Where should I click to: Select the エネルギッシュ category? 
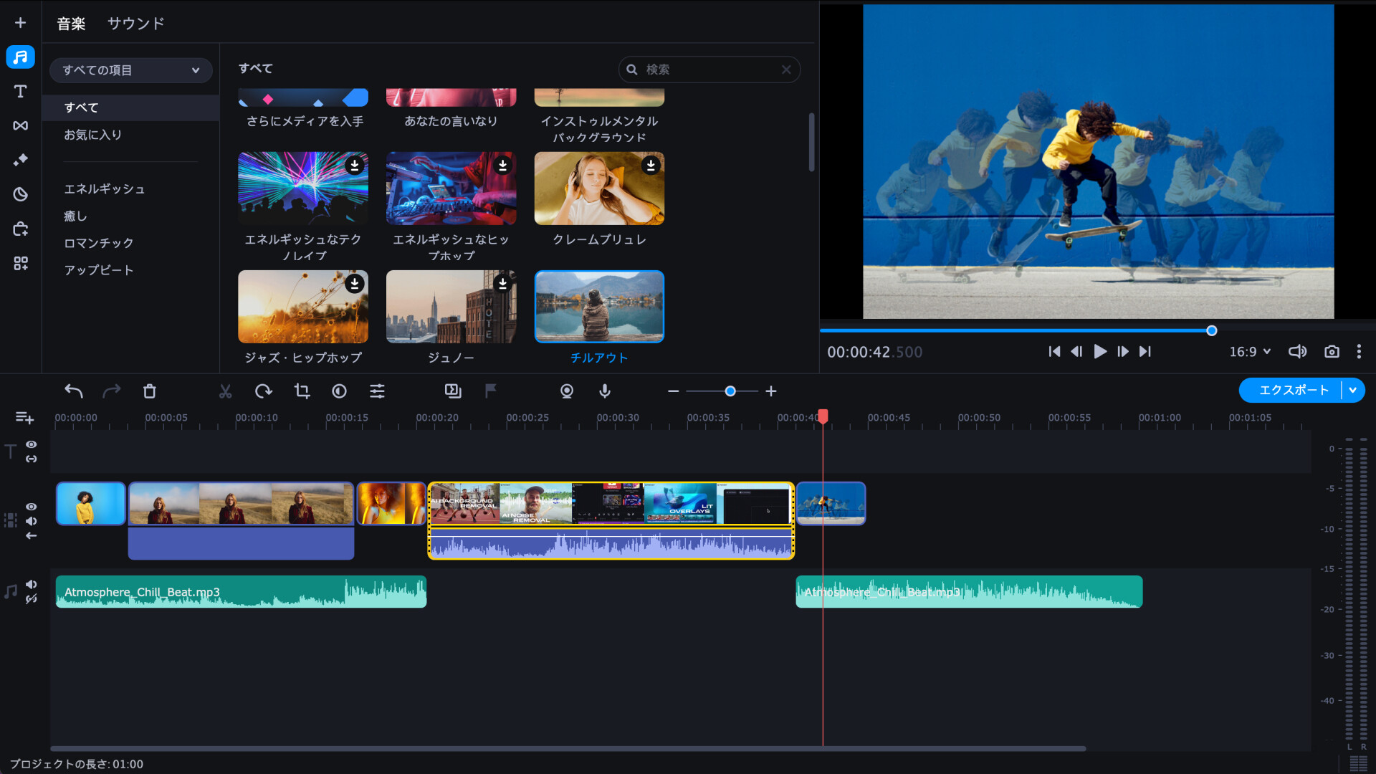pyautogui.click(x=105, y=189)
